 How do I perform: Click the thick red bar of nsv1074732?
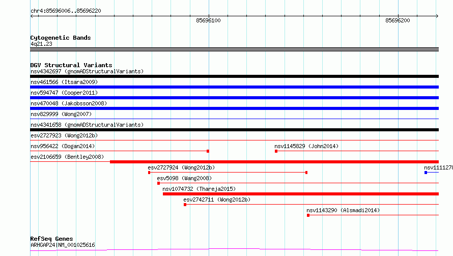301,194
